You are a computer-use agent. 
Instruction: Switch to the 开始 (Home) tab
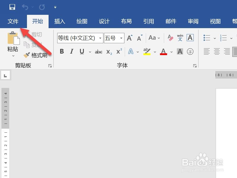(x=38, y=21)
